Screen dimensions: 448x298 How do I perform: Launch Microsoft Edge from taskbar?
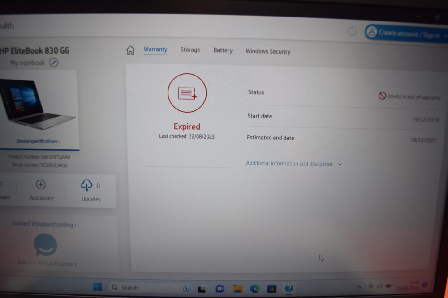[255, 289]
